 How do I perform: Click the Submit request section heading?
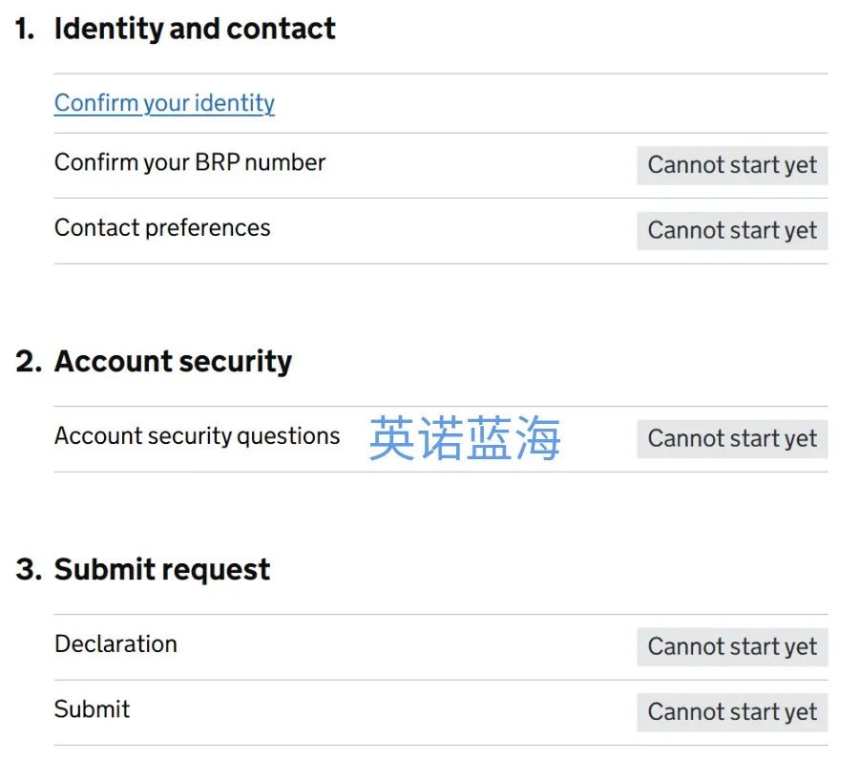tap(162, 570)
